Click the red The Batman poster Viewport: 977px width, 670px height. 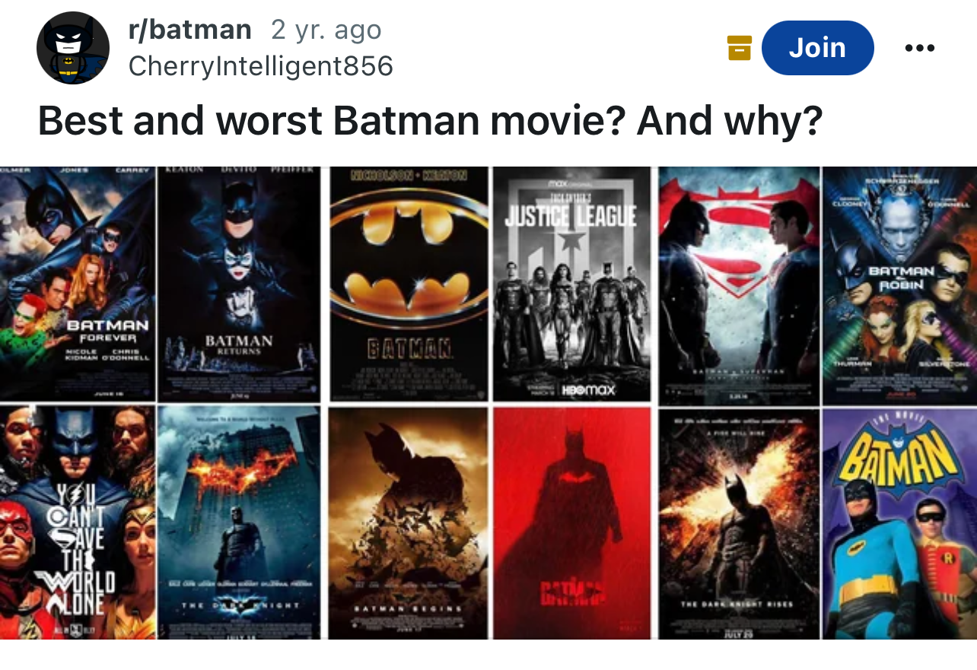[x=571, y=522]
